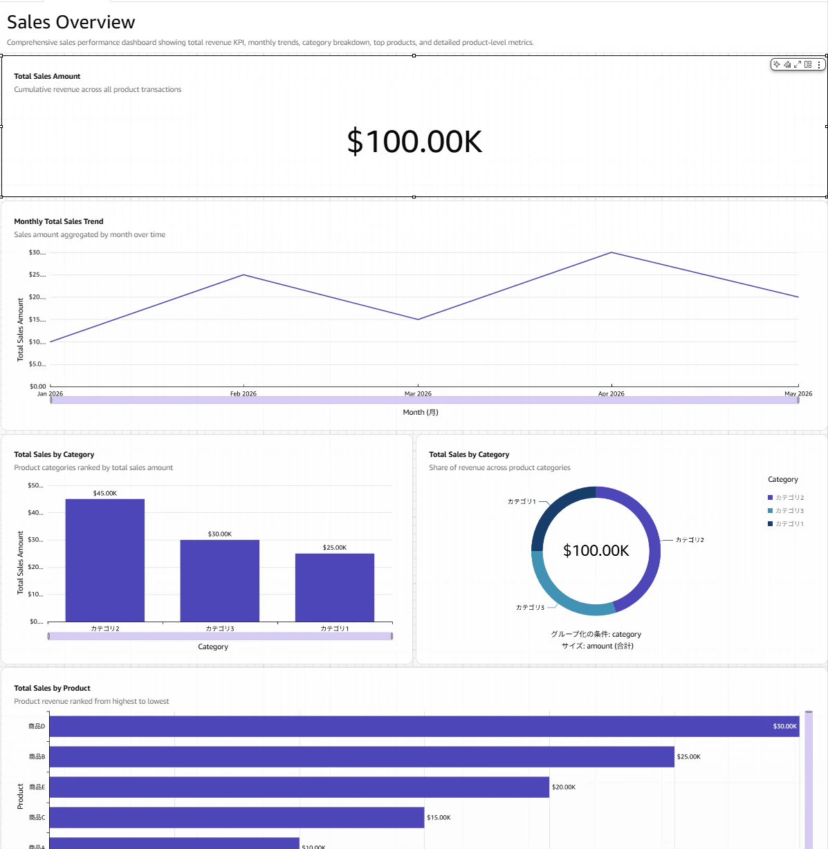Click the line point at Feb 2026
This screenshot has height=849, width=828.
pyautogui.click(x=243, y=275)
